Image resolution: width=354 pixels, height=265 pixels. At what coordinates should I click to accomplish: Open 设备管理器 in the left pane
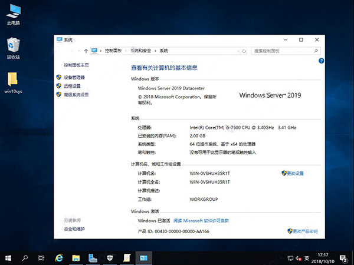click(74, 77)
